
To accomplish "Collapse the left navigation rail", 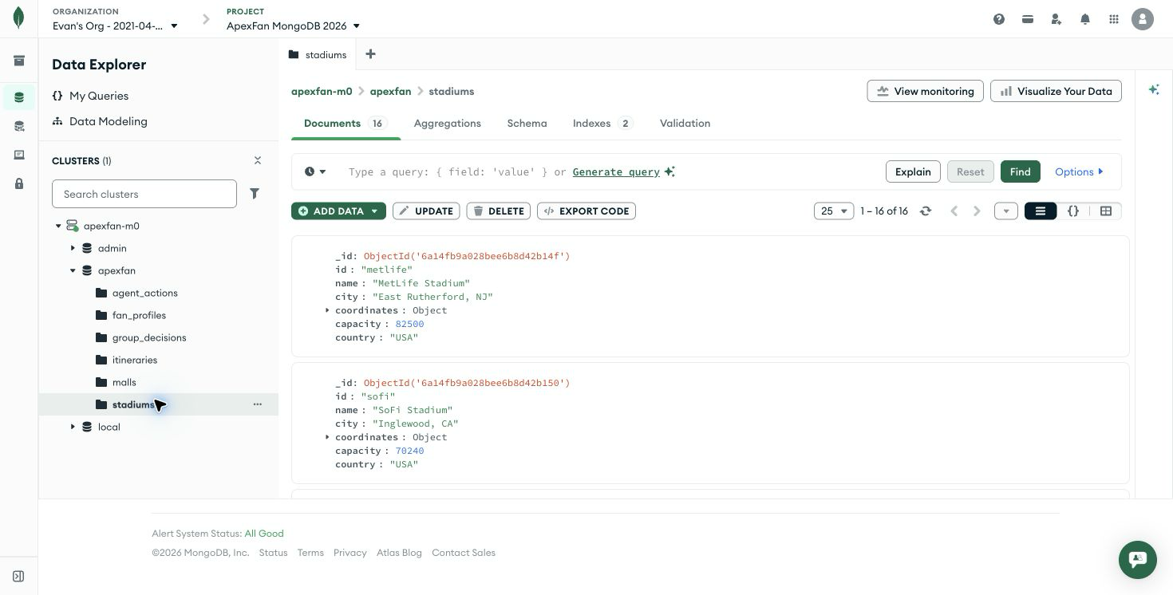I will (x=18, y=576).
